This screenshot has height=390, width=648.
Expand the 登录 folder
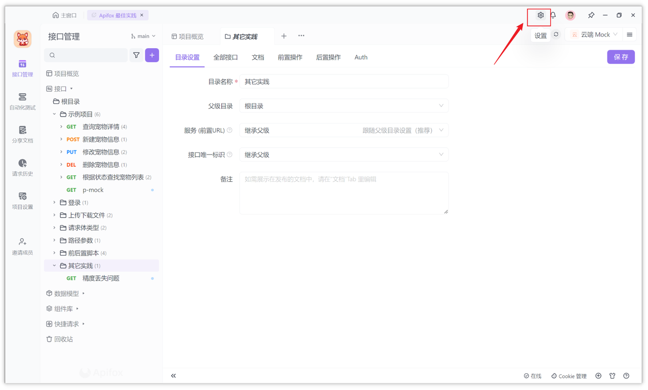pos(54,202)
